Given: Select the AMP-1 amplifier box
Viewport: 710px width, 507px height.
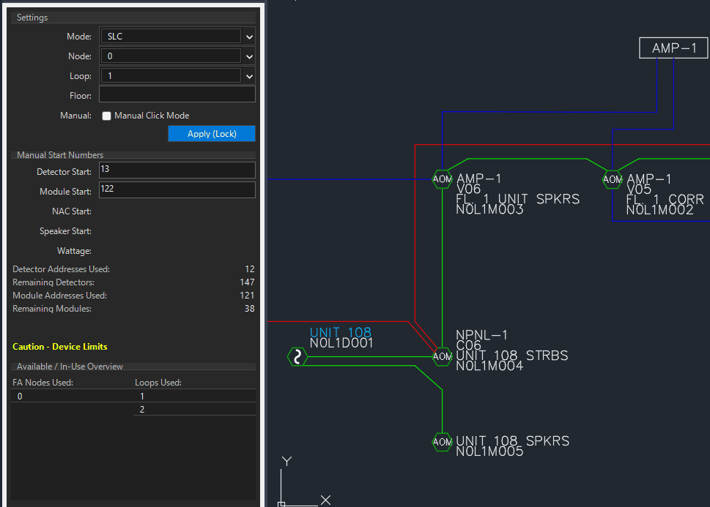Looking at the screenshot, I should click(674, 48).
